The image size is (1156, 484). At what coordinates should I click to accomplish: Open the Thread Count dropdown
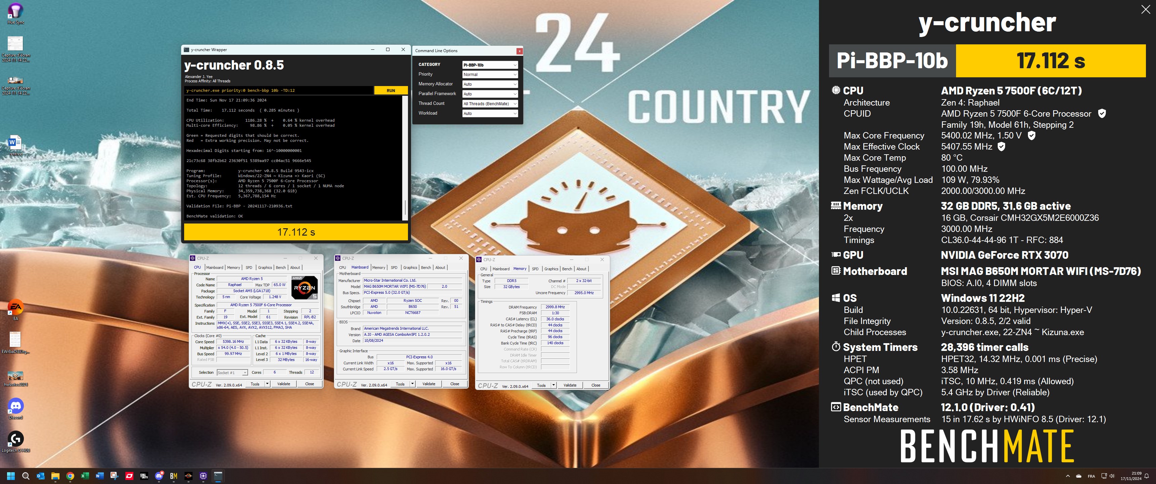pos(490,104)
